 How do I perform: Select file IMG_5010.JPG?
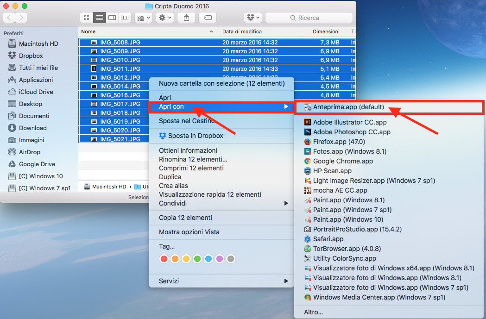click(217, 60)
